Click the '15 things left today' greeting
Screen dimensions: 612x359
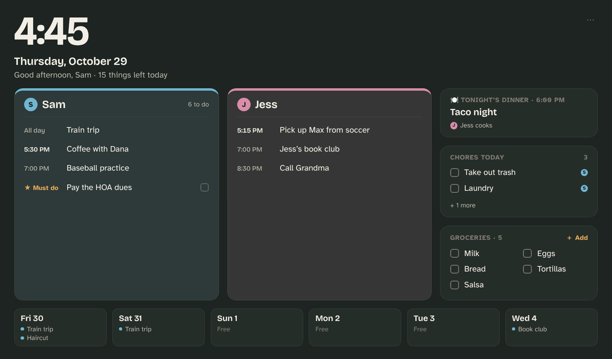[133, 75]
